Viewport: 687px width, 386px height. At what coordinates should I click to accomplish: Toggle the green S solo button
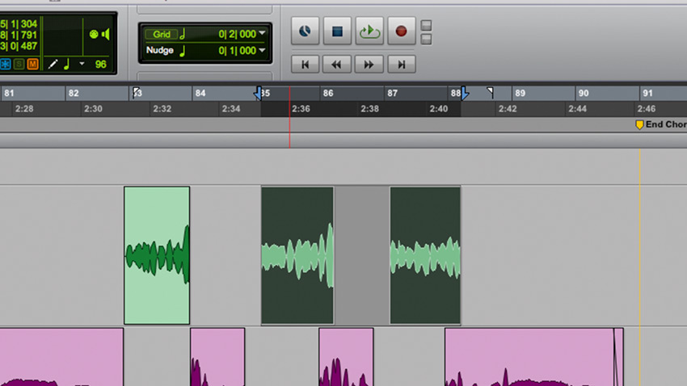click(x=19, y=65)
